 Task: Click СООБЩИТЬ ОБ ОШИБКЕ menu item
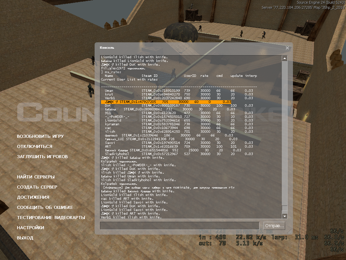click(x=45, y=208)
